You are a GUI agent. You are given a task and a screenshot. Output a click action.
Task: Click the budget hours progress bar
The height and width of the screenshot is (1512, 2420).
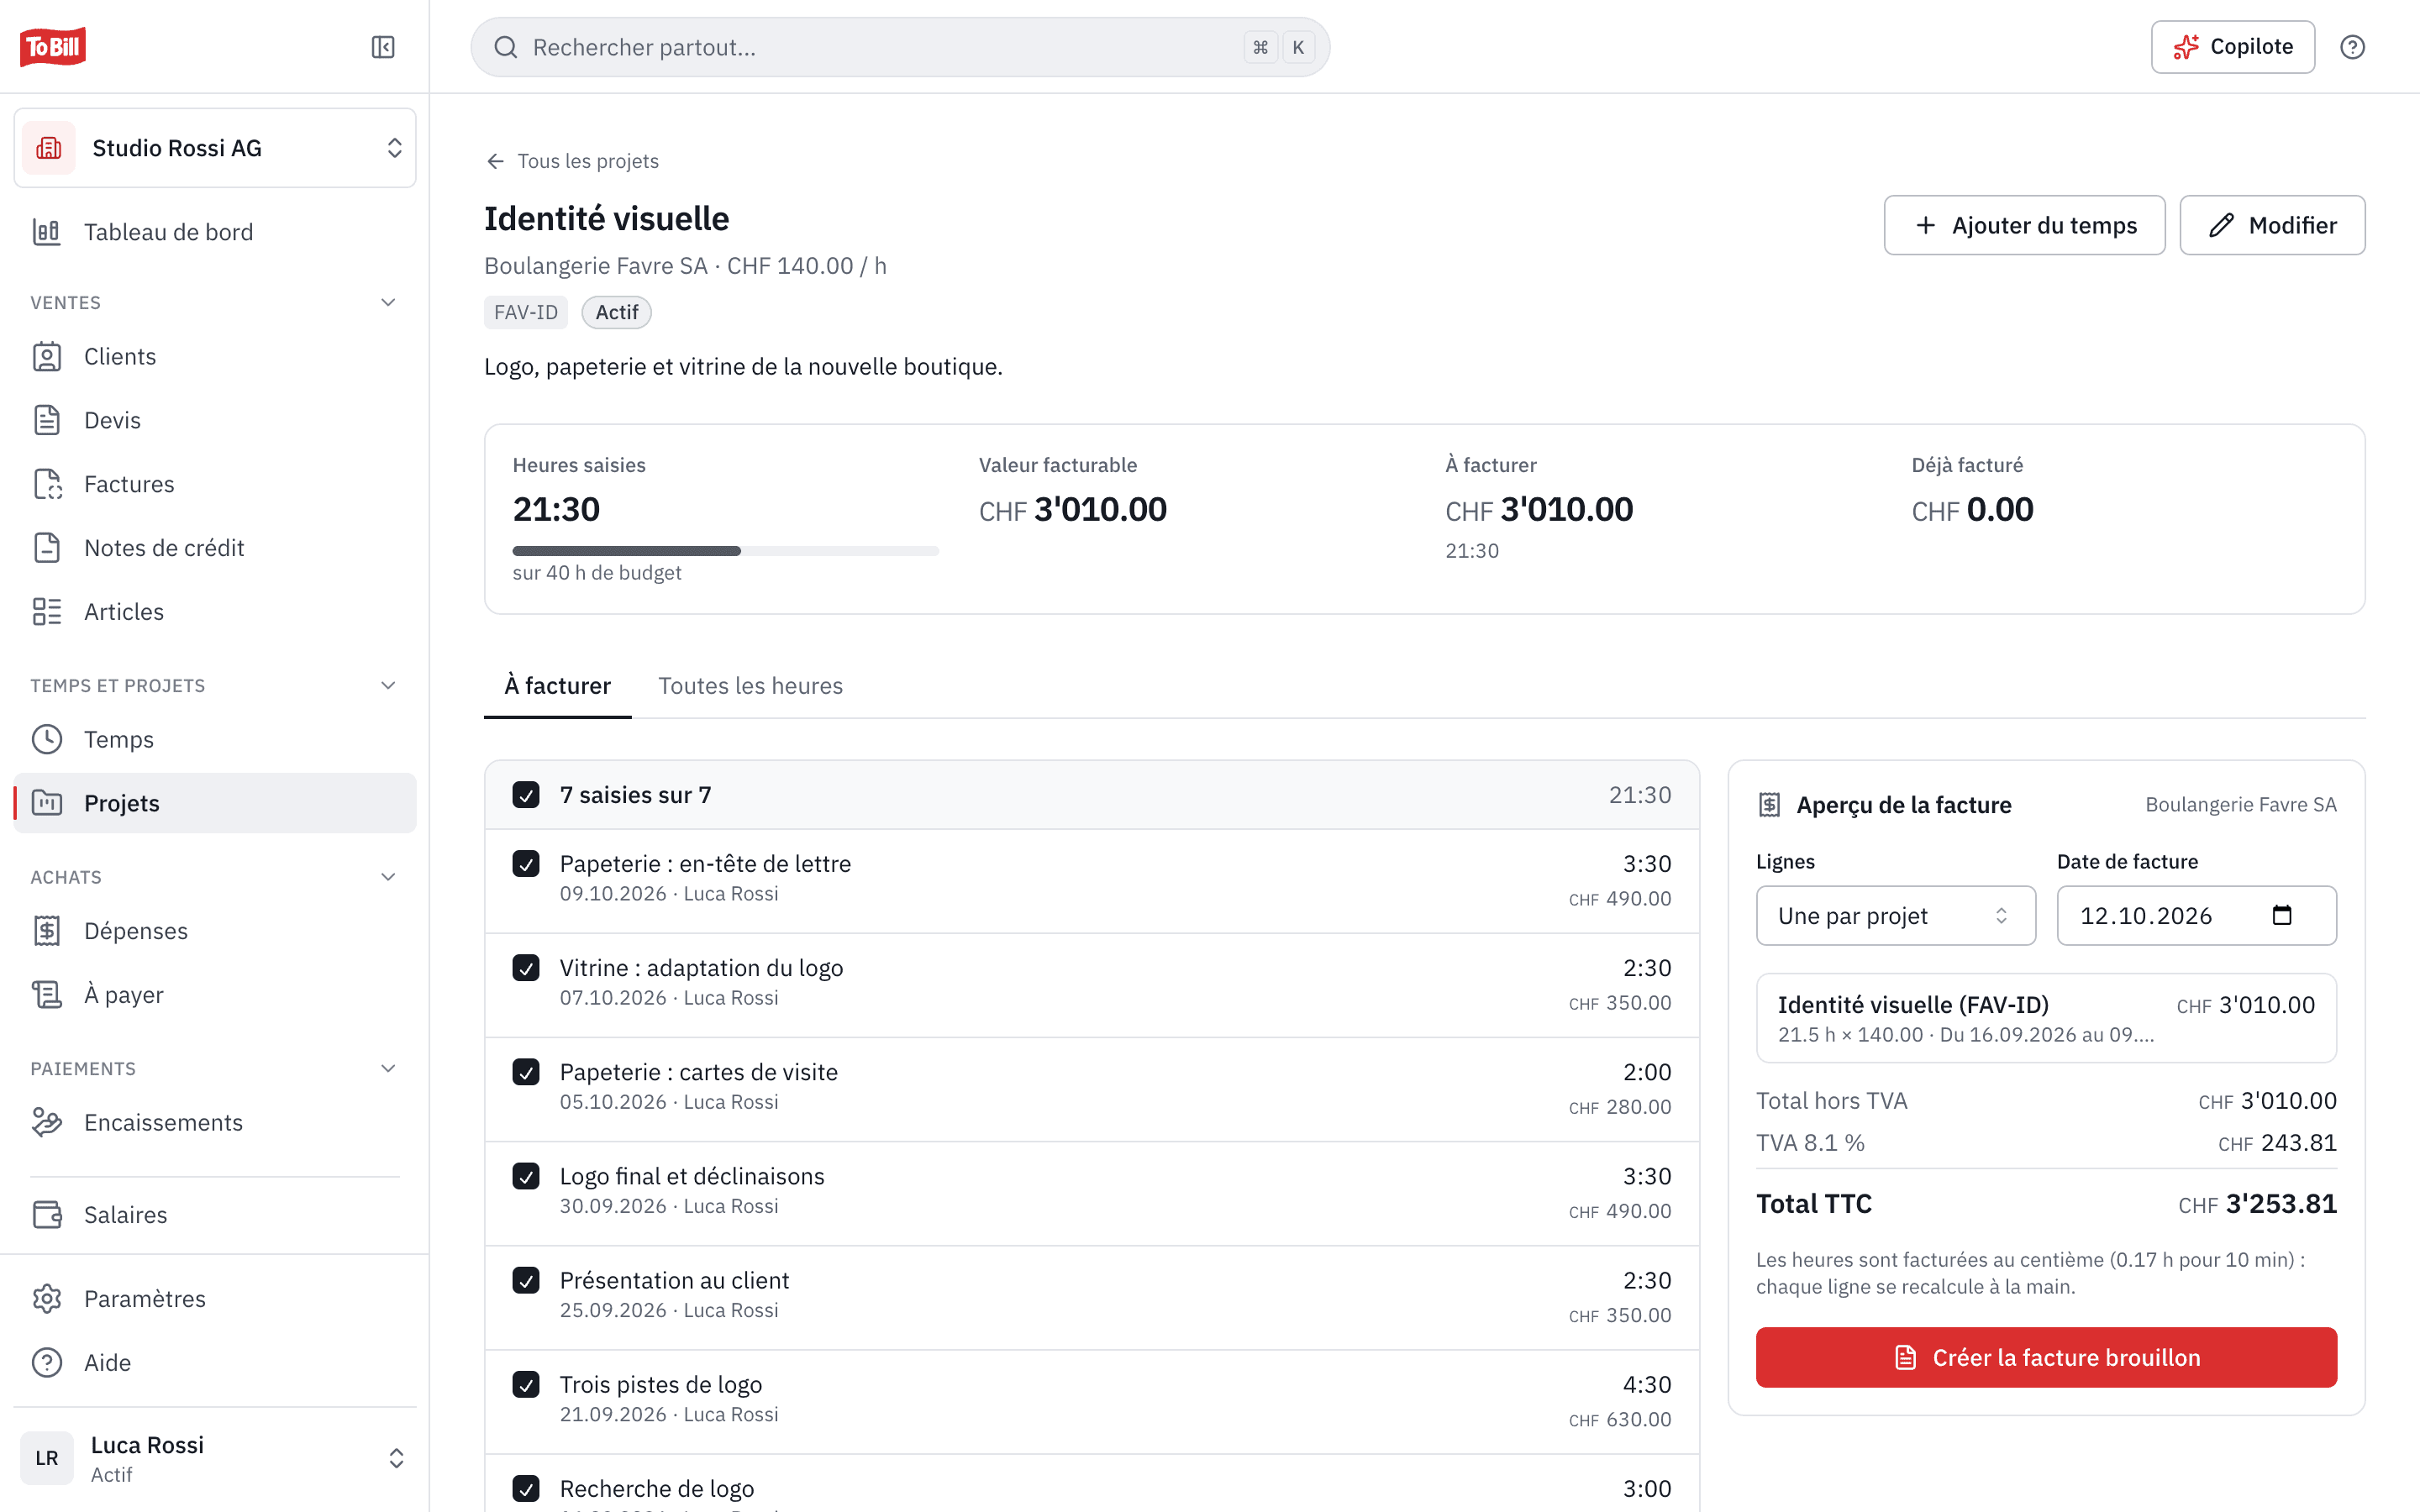click(x=725, y=551)
